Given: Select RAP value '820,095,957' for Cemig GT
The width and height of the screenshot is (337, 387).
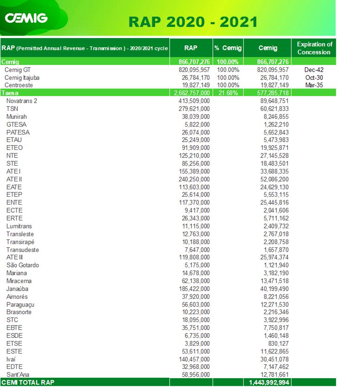Looking at the screenshot, I should tap(194, 70).
